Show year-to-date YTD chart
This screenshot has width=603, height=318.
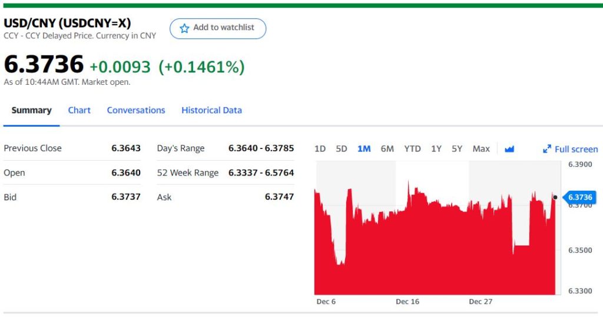(x=412, y=149)
